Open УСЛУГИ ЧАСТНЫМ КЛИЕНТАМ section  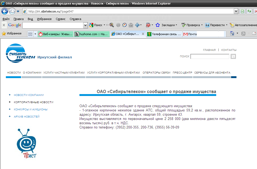(64, 73)
